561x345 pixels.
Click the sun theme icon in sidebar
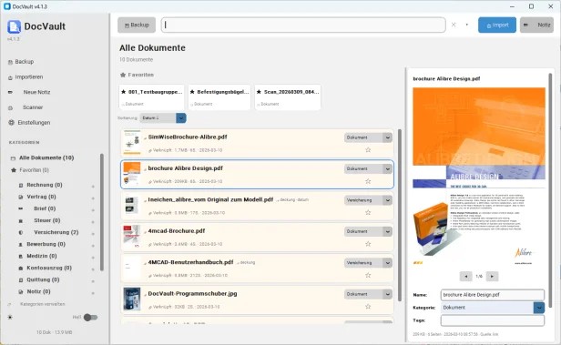click(10, 317)
